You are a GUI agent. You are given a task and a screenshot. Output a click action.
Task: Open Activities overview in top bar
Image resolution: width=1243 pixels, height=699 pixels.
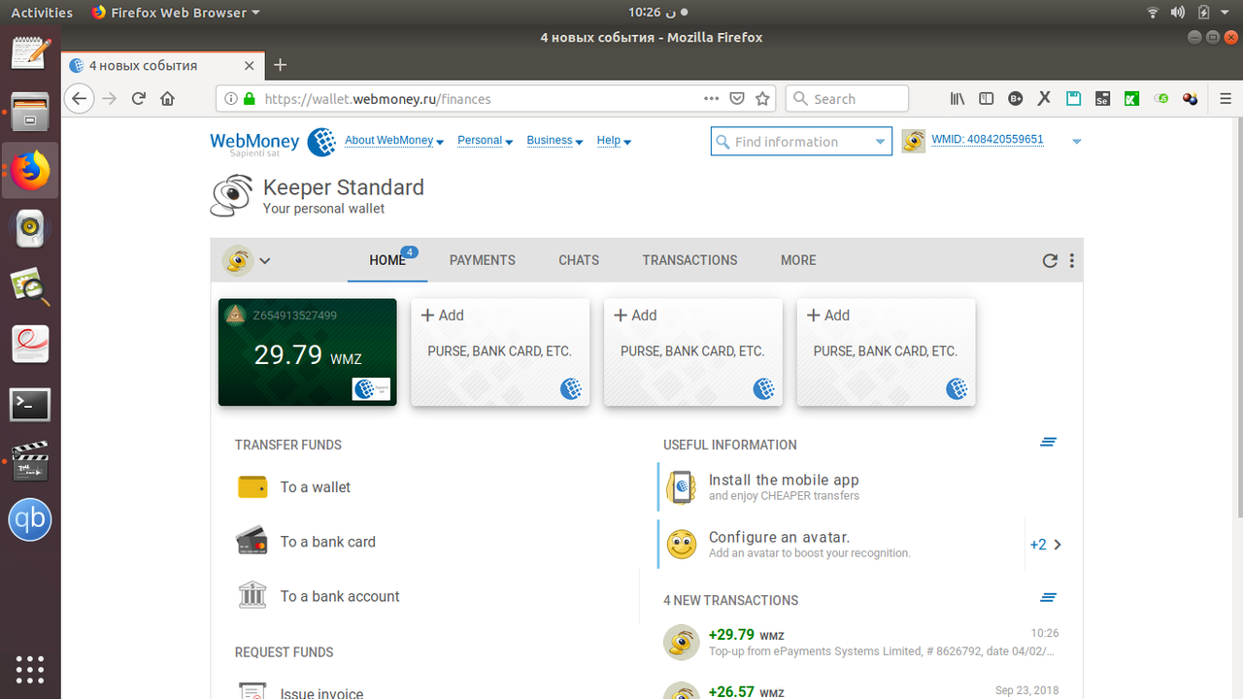tap(42, 13)
